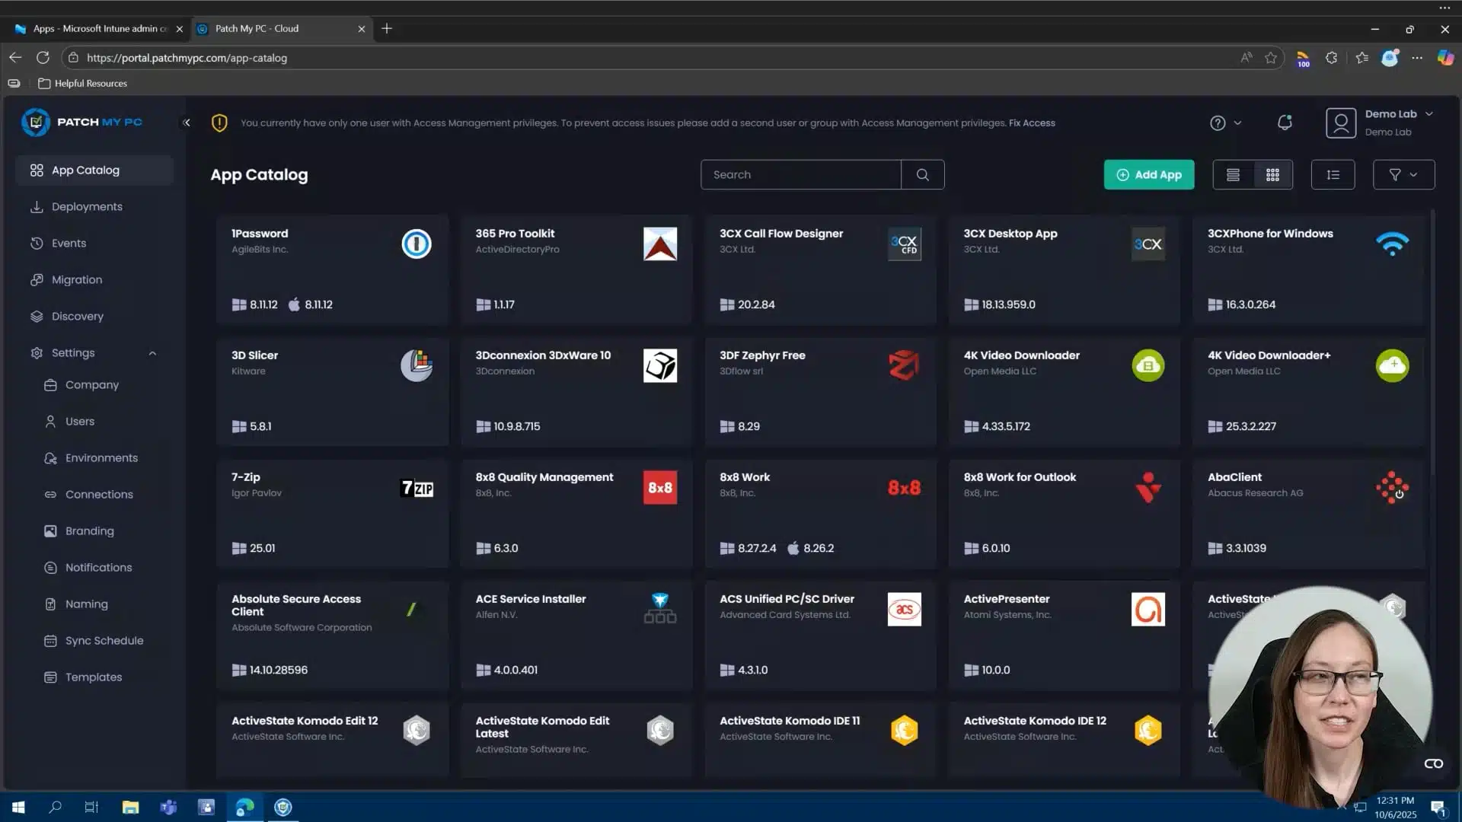Collapse the sidebar with chevron icon
The width and height of the screenshot is (1462, 822).
[x=187, y=123]
